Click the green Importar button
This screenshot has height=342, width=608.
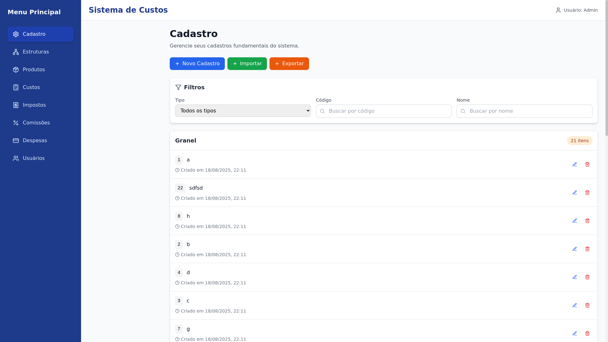tap(247, 64)
